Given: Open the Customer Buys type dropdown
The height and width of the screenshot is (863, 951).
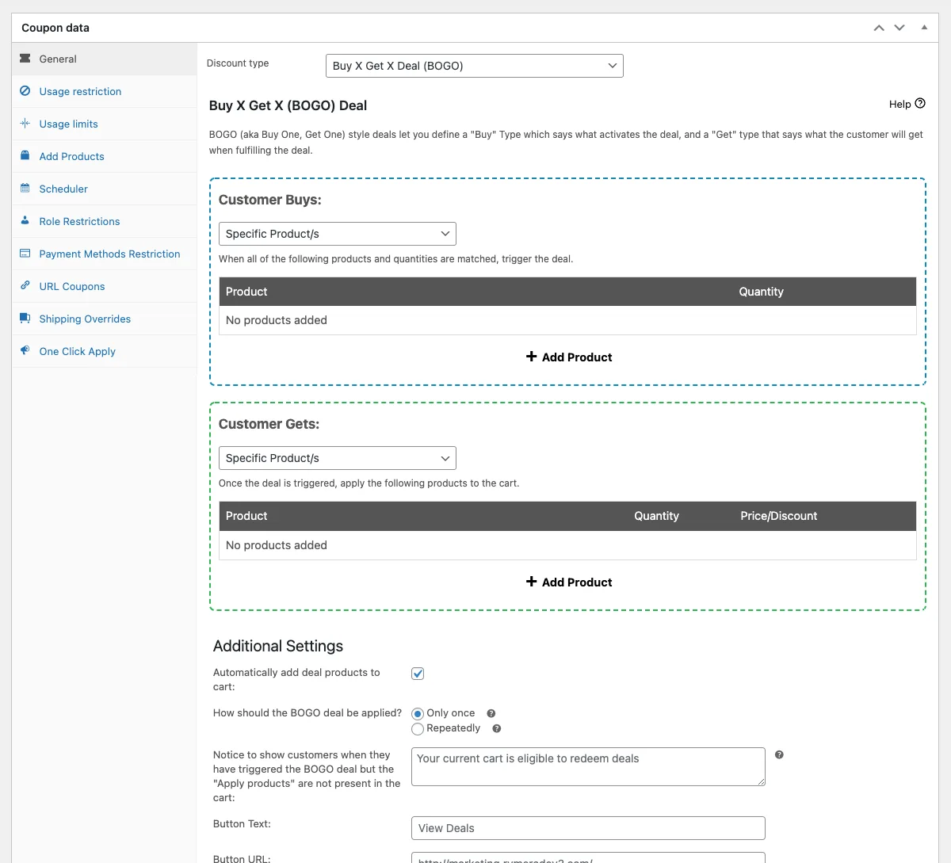Looking at the screenshot, I should 338,234.
